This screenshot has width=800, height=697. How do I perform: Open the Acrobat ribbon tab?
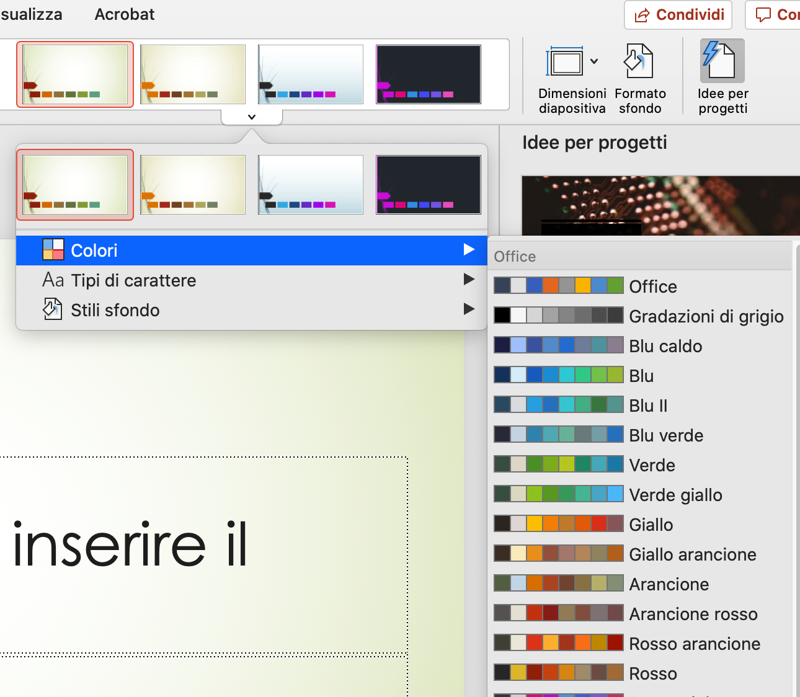tap(124, 14)
